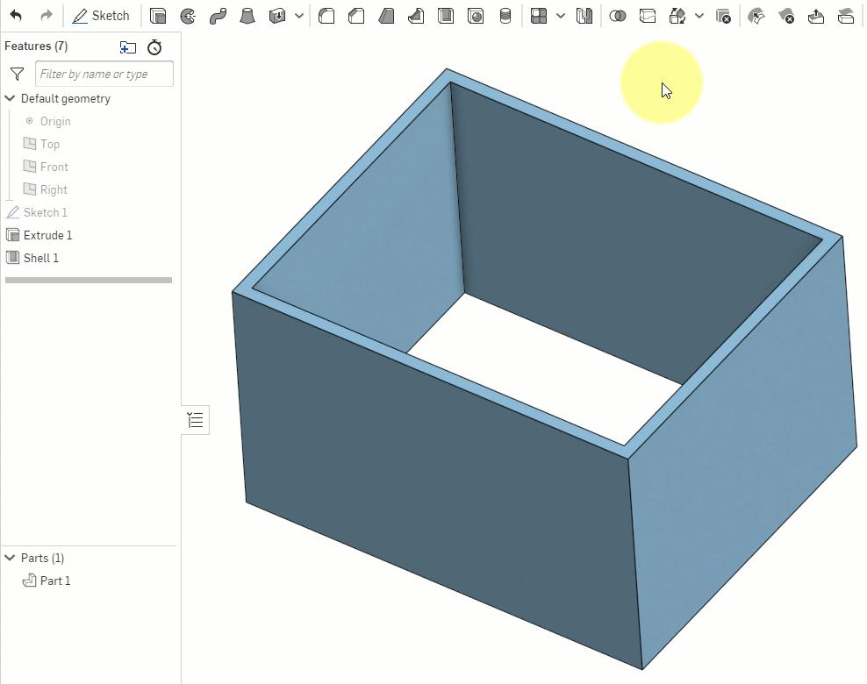The height and width of the screenshot is (684, 867).
Task: Choose the Loft tool
Action: point(247,16)
